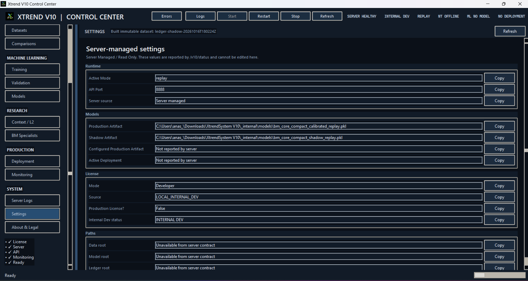The height and width of the screenshot is (281, 528).
Task: Copy the Data root value
Action: pyautogui.click(x=499, y=245)
